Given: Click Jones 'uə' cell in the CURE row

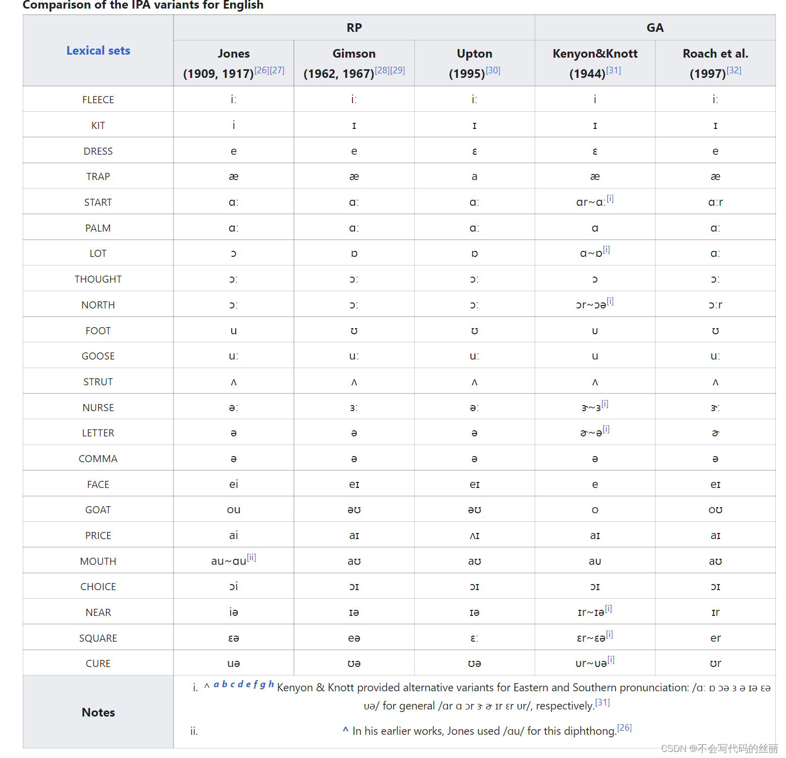Looking at the screenshot, I should pos(234,663).
